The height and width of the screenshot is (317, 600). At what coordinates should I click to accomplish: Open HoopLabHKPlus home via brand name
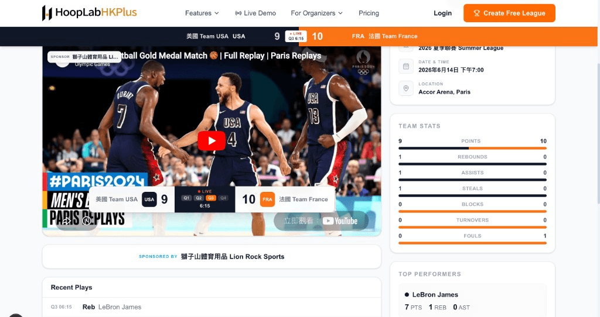pos(96,13)
